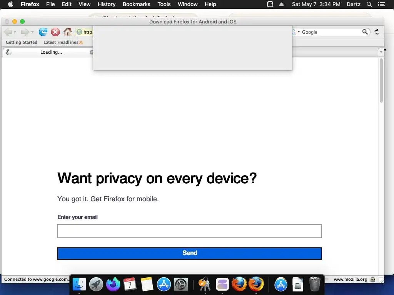Click Firefox dock icon beside the dock divider
The height and width of the screenshot is (295, 394).
click(256, 284)
